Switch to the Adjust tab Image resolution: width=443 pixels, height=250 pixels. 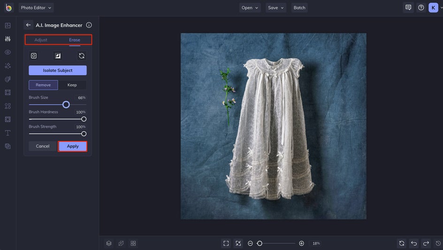coord(41,40)
